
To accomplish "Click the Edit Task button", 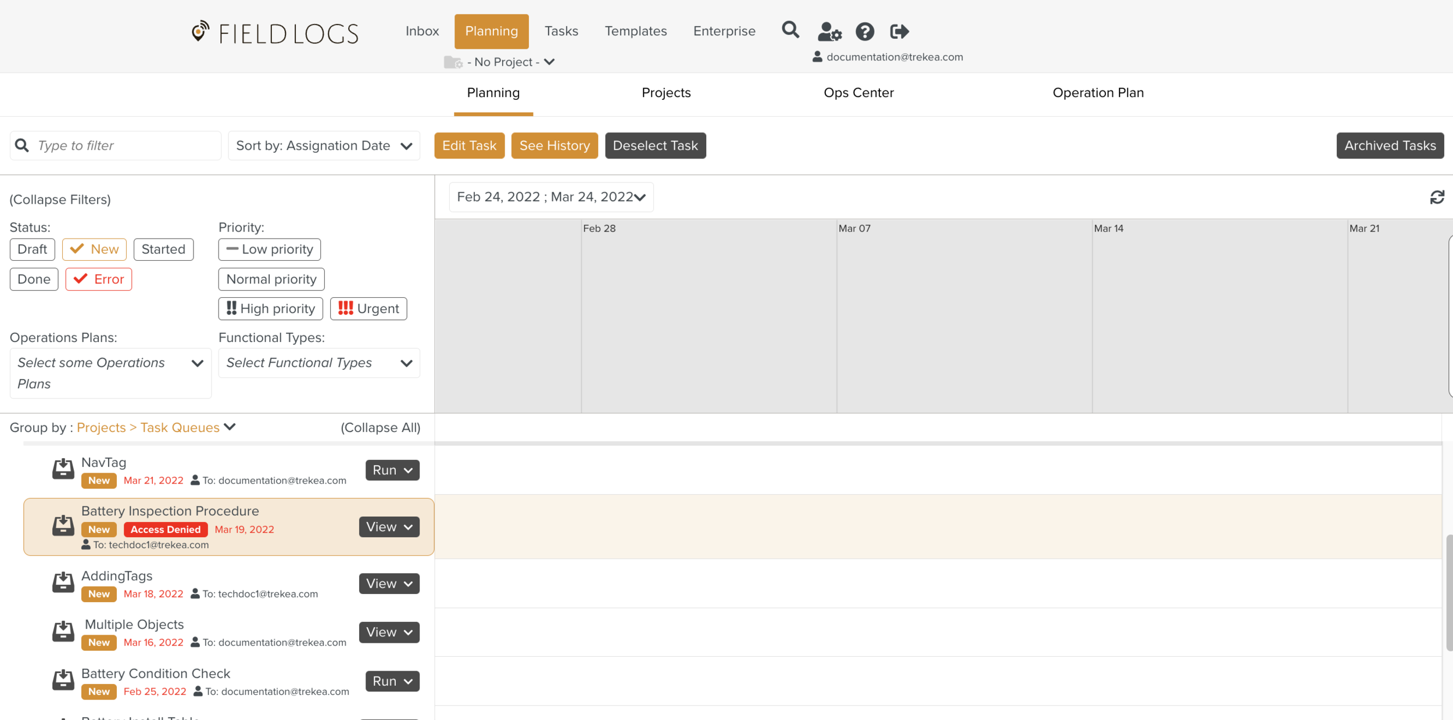I will [x=469, y=146].
